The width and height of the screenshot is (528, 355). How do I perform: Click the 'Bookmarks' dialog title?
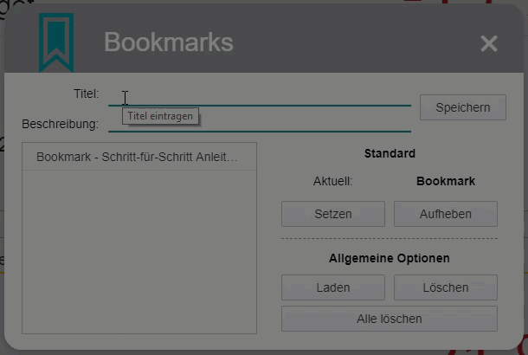click(169, 42)
